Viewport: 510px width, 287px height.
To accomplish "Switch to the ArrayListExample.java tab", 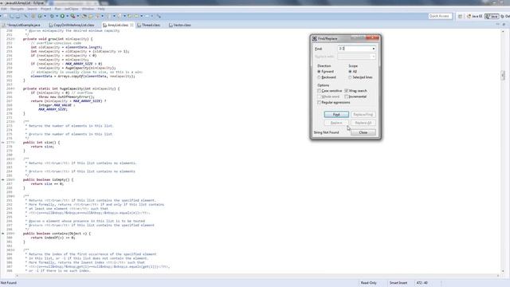I will (22, 25).
